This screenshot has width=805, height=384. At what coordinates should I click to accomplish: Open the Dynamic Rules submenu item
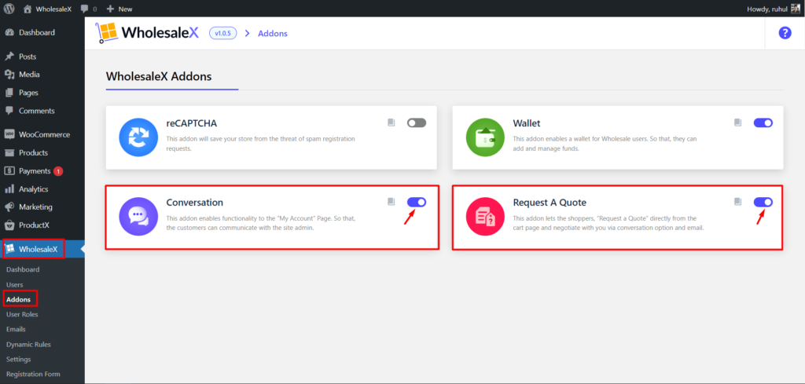pyautogui.click(x=28, y=345)
